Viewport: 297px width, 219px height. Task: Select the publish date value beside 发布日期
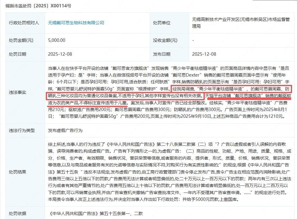pyautogui.click(x=204, y=54)
